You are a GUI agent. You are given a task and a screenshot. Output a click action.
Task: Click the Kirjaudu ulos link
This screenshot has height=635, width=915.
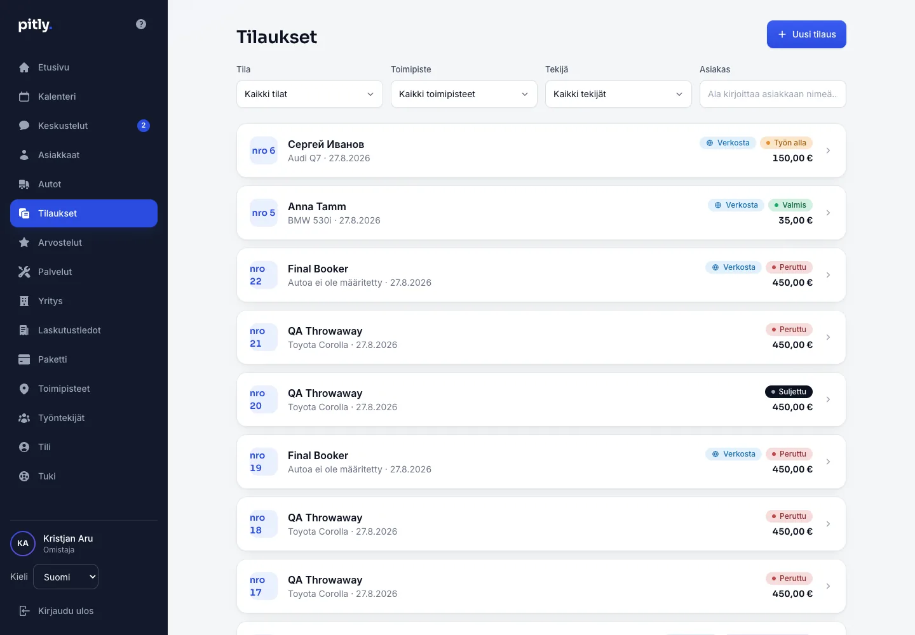tap(84, 611)
